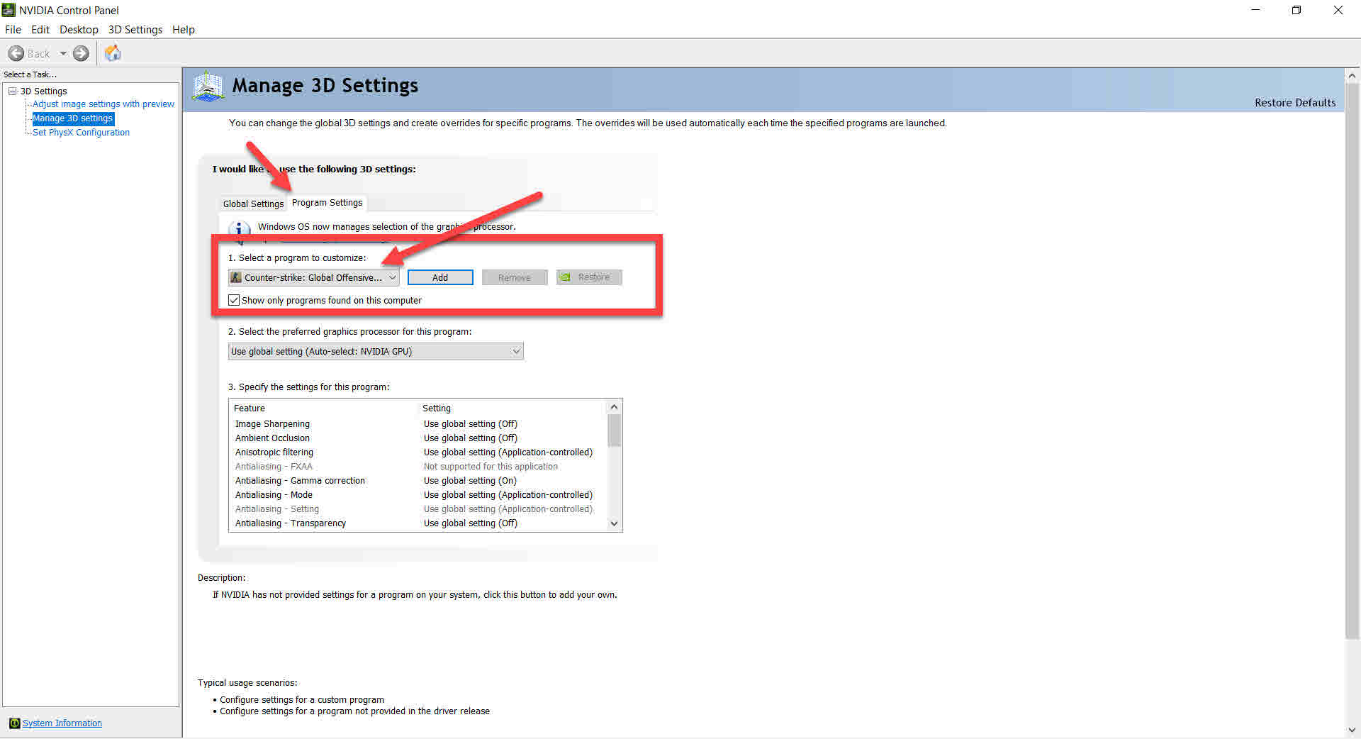Open Adjust image settings with preview
Viewport: 1361px width, 739px height.
coord(103,104)
